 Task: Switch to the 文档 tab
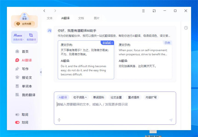tap(81, 18)
